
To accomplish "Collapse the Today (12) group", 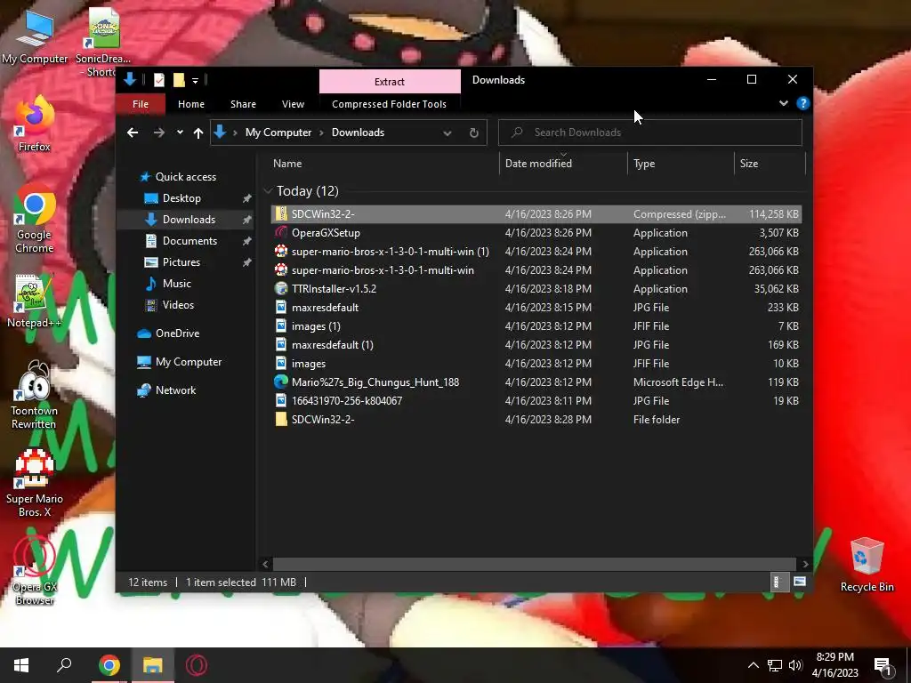I will tap(268, 191).
